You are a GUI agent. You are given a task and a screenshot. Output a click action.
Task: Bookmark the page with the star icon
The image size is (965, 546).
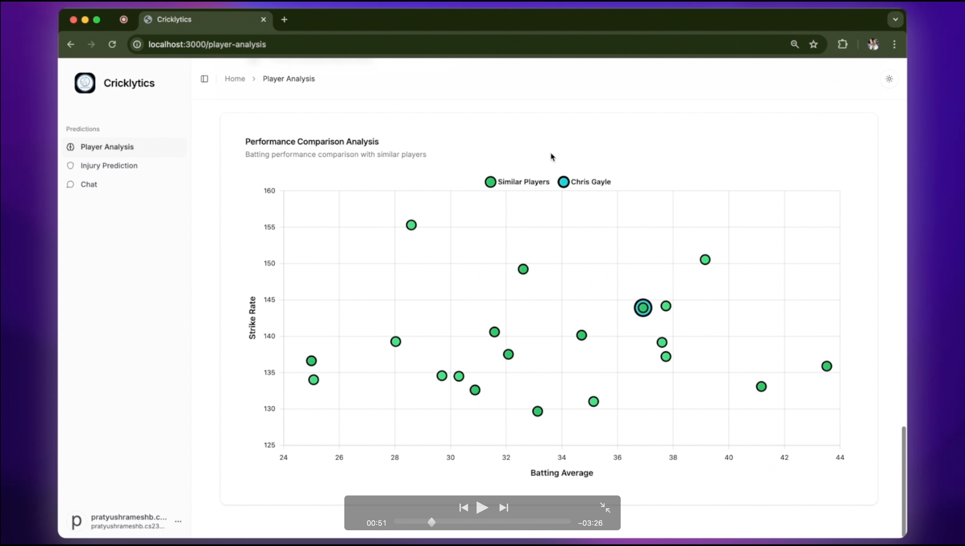click(x=813, y=44)
